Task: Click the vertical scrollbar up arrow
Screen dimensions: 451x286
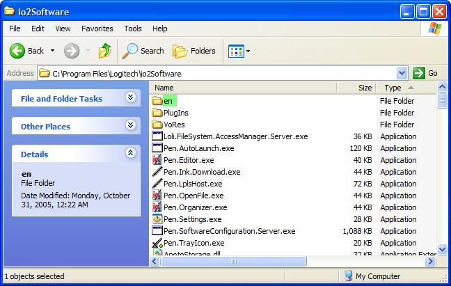Action: (442, 87)
